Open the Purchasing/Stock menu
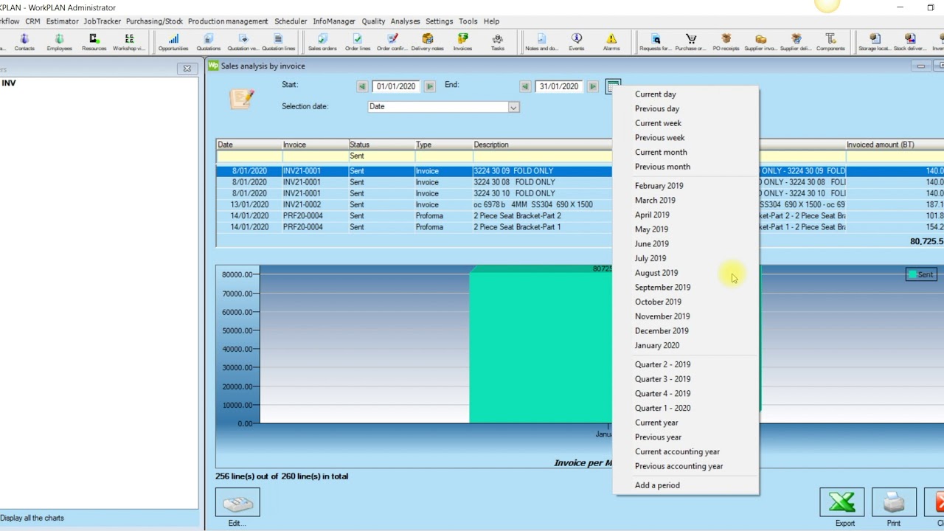 pyautogui.click(x=154, y=21)
